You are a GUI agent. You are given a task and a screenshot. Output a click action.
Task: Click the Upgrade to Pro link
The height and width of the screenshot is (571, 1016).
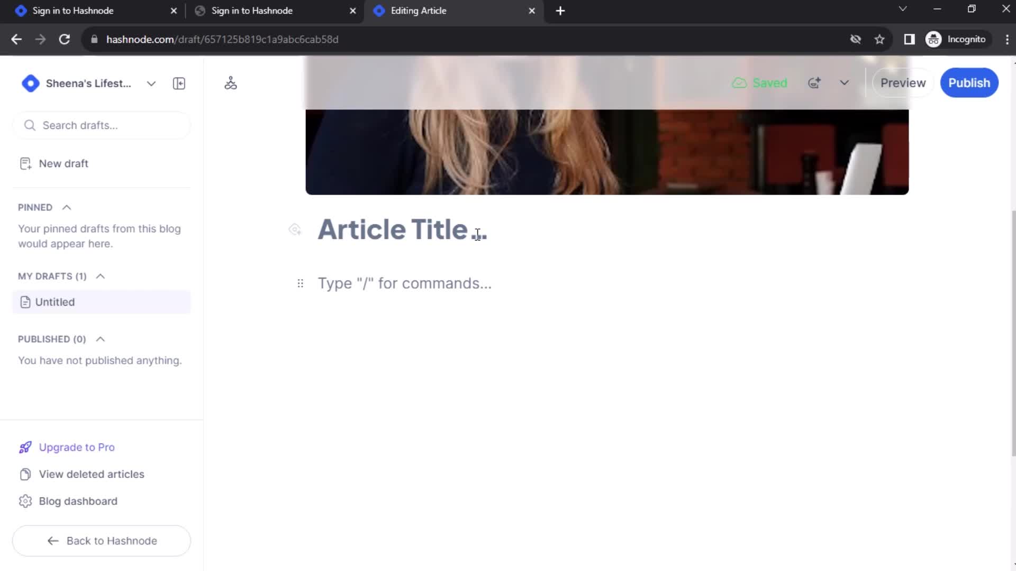click(77, 447)
